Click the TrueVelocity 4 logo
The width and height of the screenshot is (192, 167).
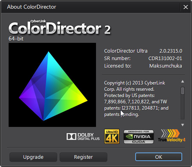[x=172, y=136]
